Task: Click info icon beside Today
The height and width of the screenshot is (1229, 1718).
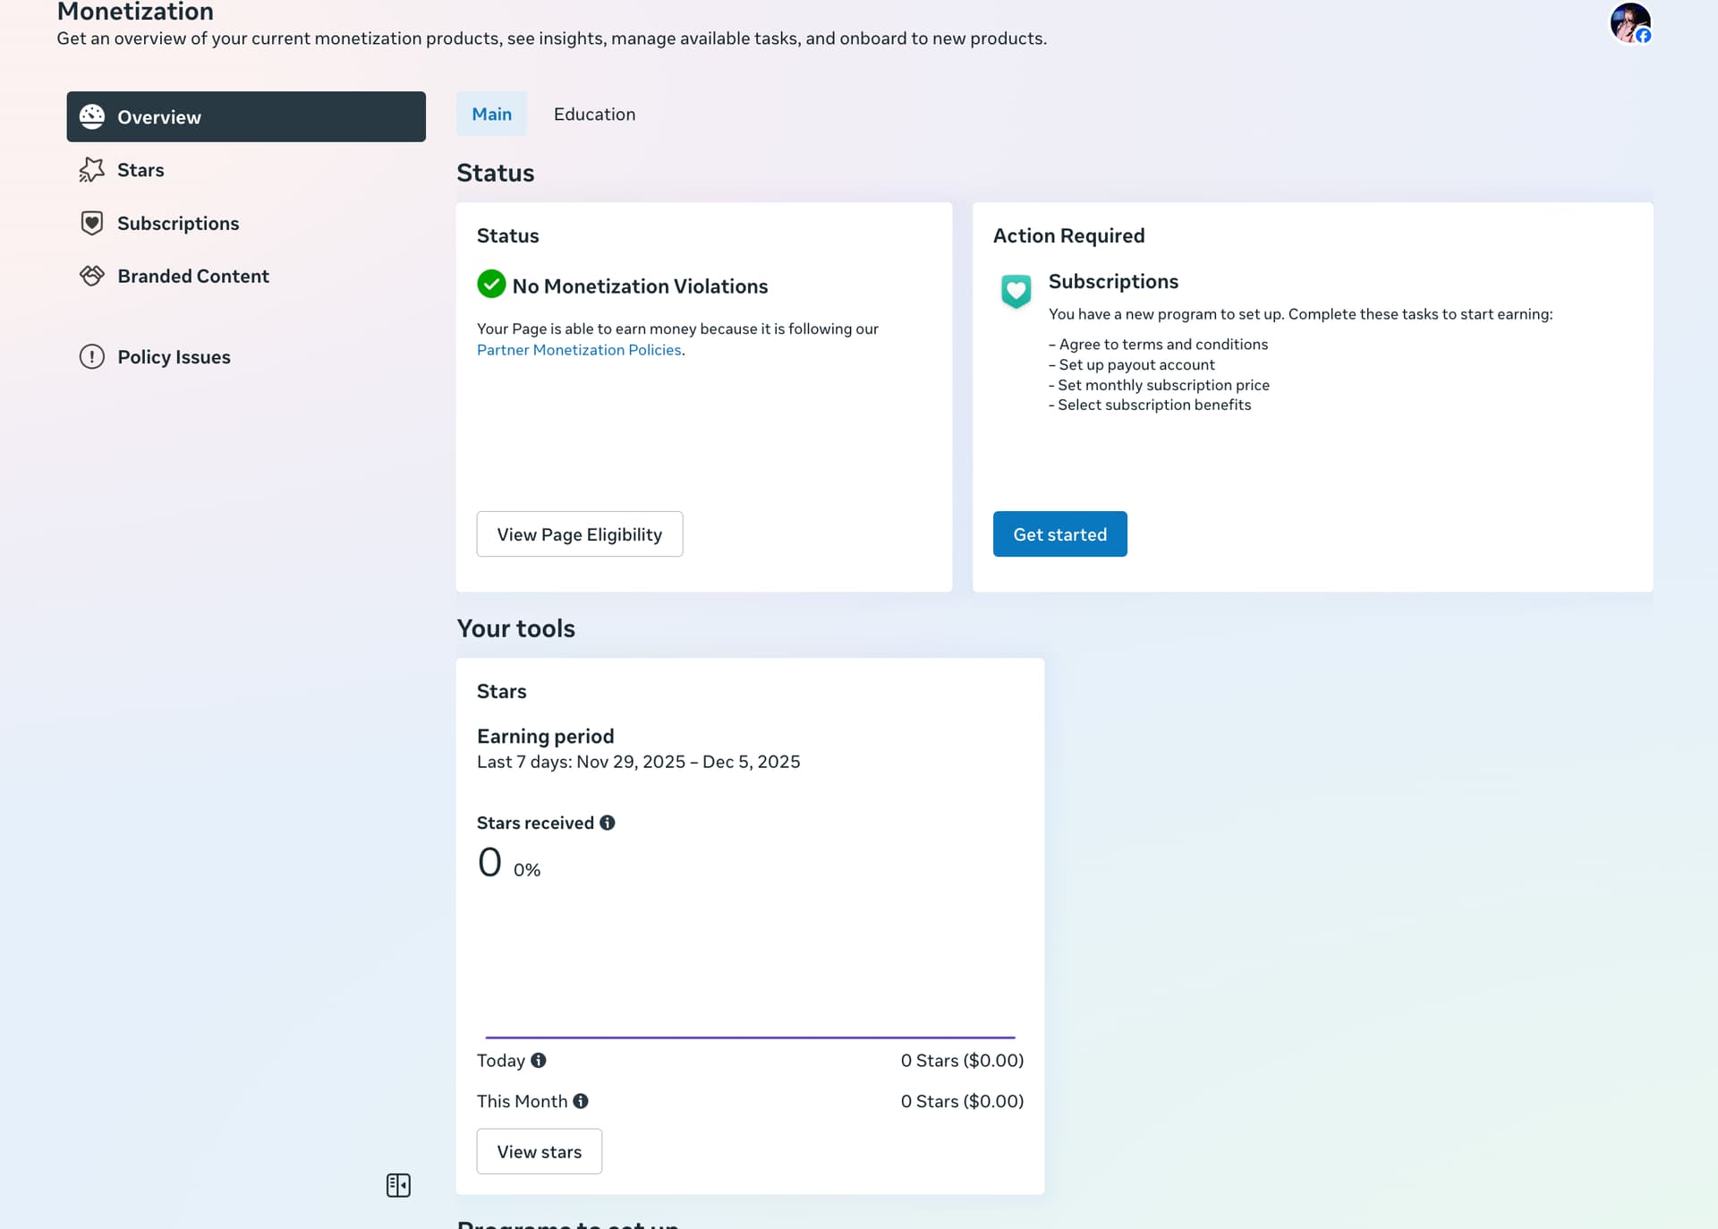Action: pyautogui.click(x=539, y=1061)
